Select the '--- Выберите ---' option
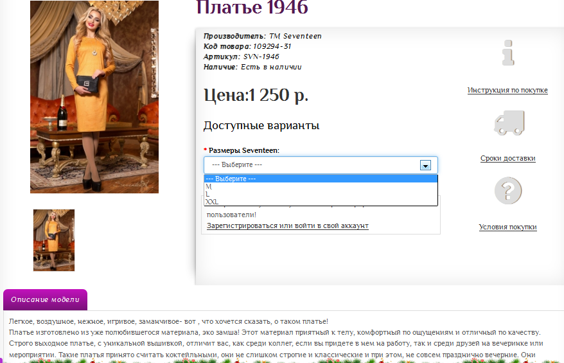The image size is (564, 363). (x=321, y=179)
